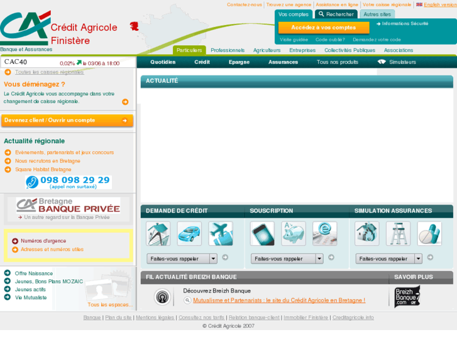Viewport: 457px width, 342px height.
Task: Open the Trouvez une agence link
Action: (289, 4)
